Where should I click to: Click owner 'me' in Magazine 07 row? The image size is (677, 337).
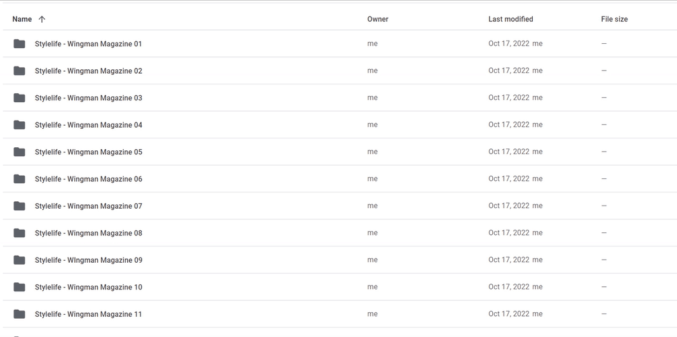373,206
